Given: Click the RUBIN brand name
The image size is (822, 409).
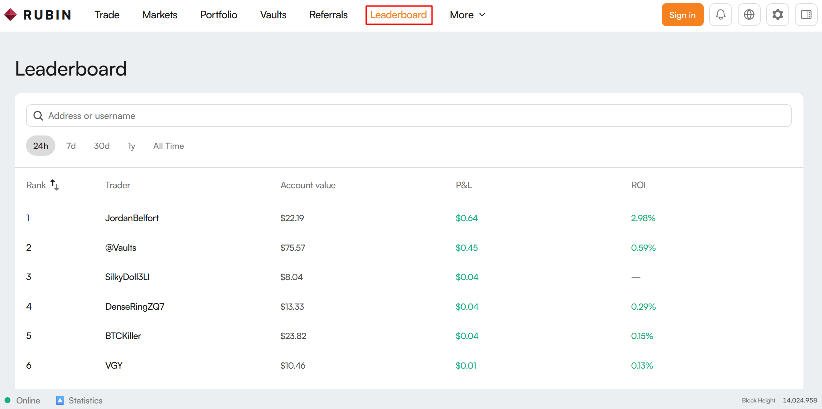Looking at the screenshot, I should click(x=47, y=15).
